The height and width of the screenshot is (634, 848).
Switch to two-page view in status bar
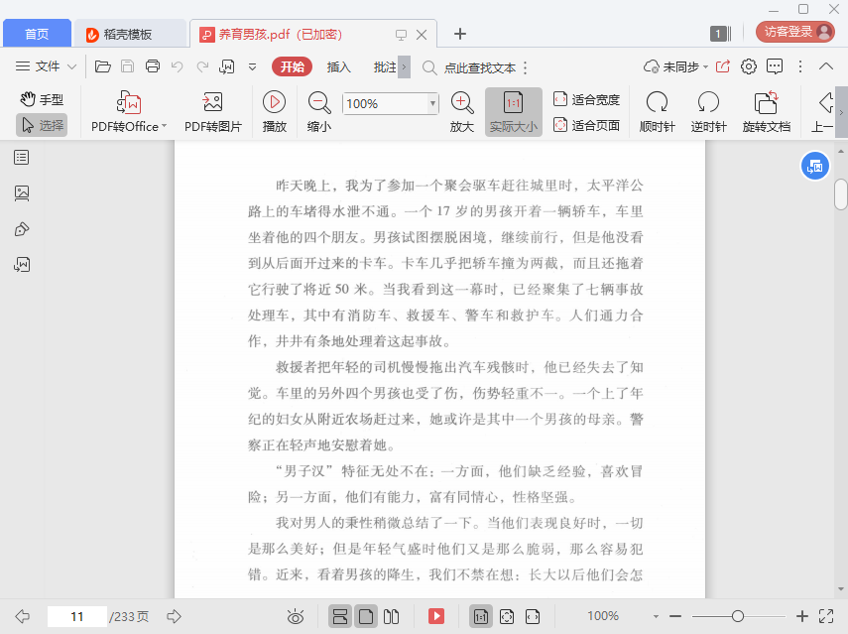point(391,616)
